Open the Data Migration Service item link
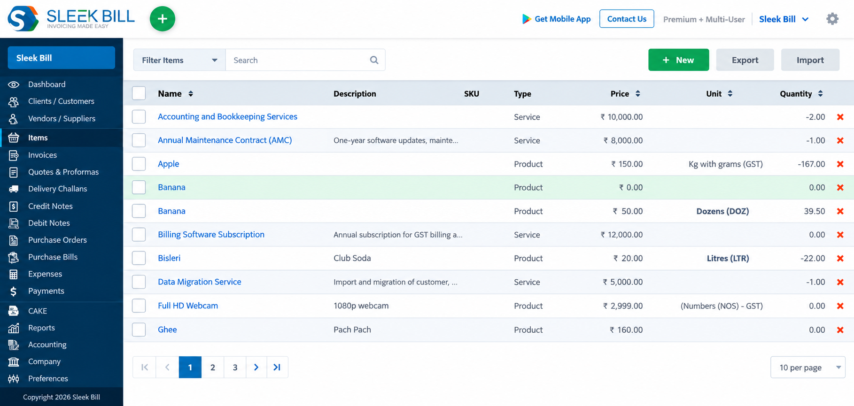The width and height of the screenshot is (854, 406). [199, 282]
